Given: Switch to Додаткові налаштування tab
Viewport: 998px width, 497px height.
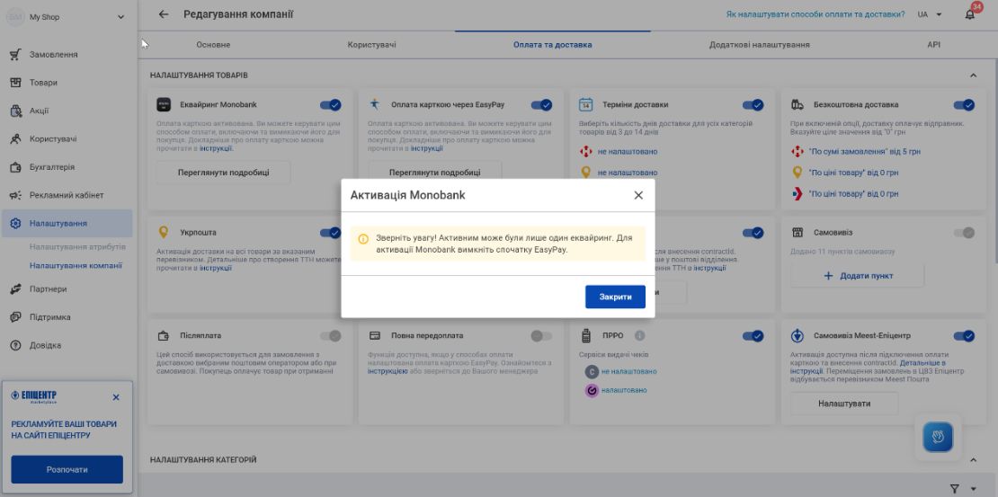Looking at the screenshot, I should click(760, 45).
